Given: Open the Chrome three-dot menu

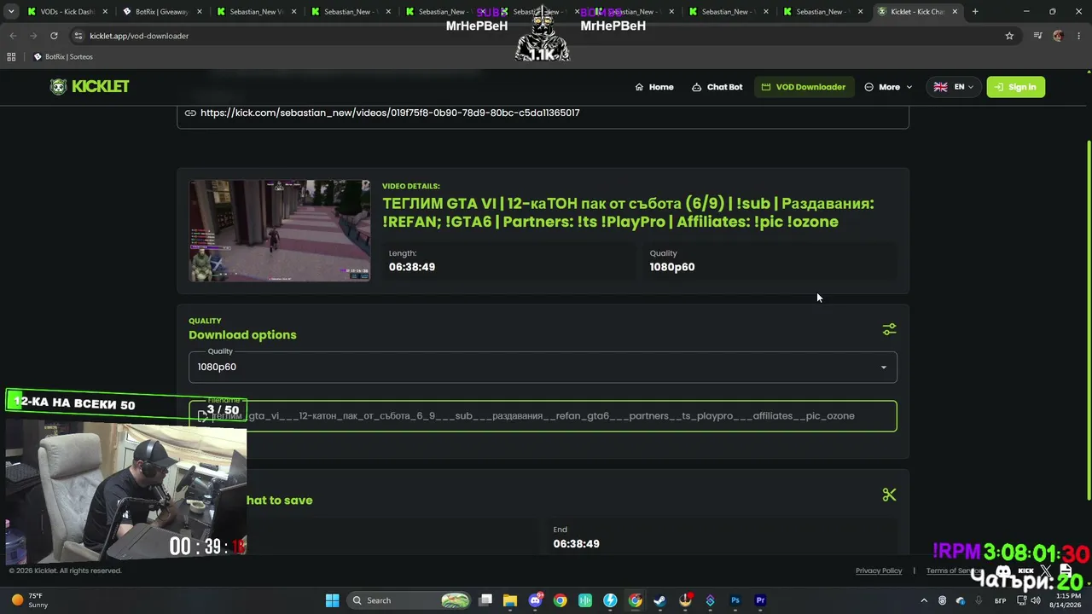Looking at the screenshot, I should point(1078,36).
